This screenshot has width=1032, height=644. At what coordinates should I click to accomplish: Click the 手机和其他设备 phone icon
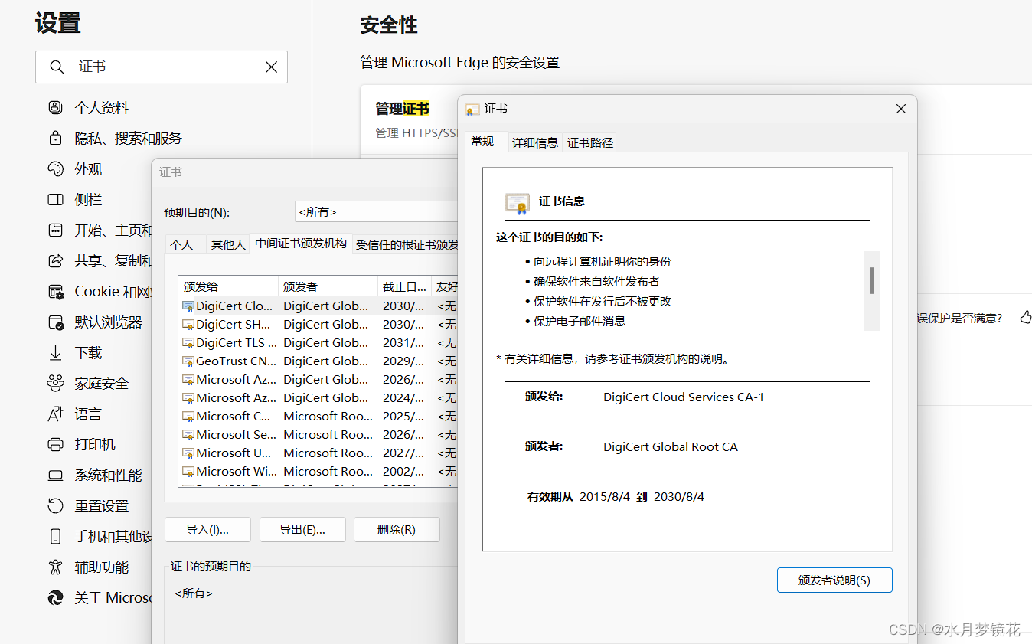pyautogui.click(x=55, y=537)
